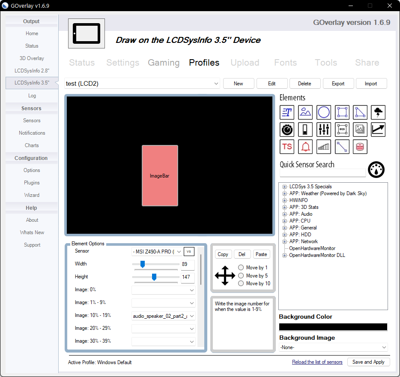Open the Image: 0% dropdown
The image size is (400, 377).
click(164, 290)
